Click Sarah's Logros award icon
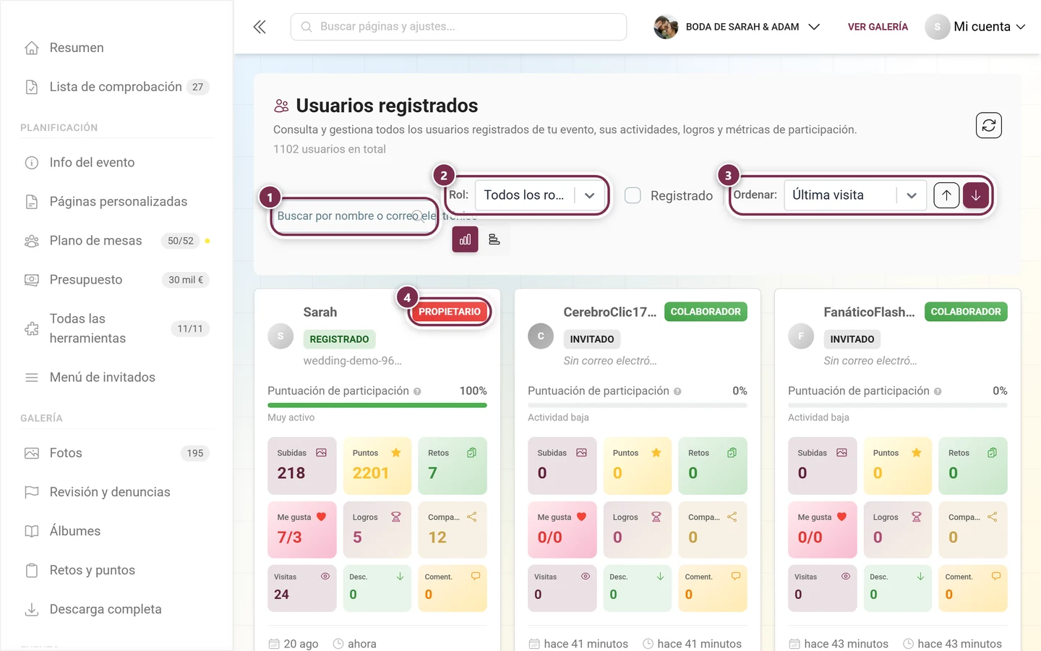 (x=396, y=516)
